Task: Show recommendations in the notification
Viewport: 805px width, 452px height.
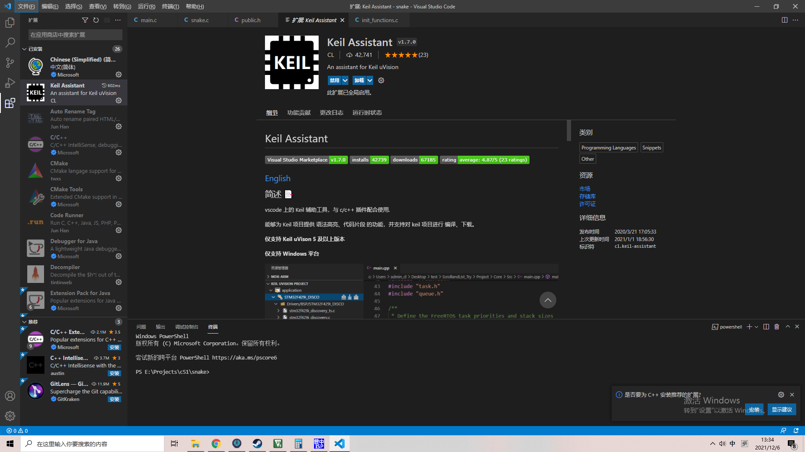Action: click(782, 410)
